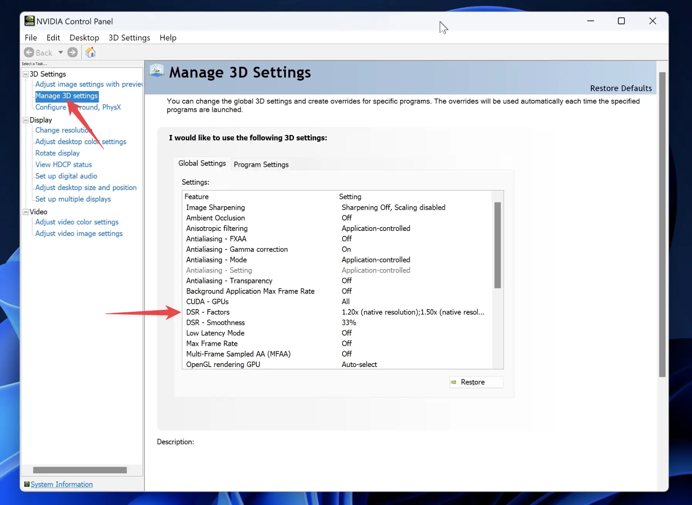Open Adjust video color settings
This screenshot has width=692, height=505.
77,222
